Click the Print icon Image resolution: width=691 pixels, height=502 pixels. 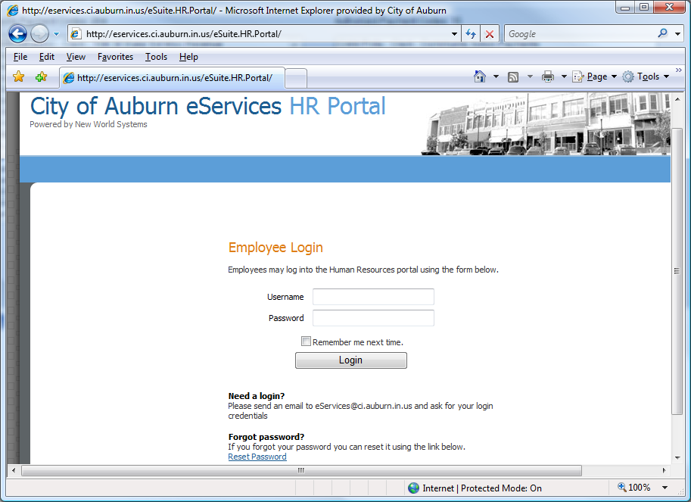click(548, 76)
